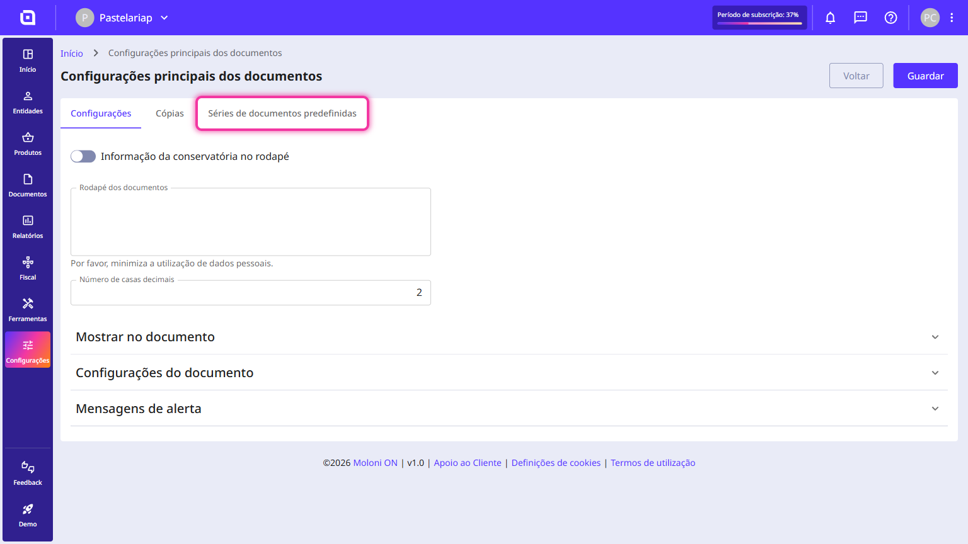Open Demo rocket in the sidebar
Screen dimensions: 968x544
coord(28,515)
